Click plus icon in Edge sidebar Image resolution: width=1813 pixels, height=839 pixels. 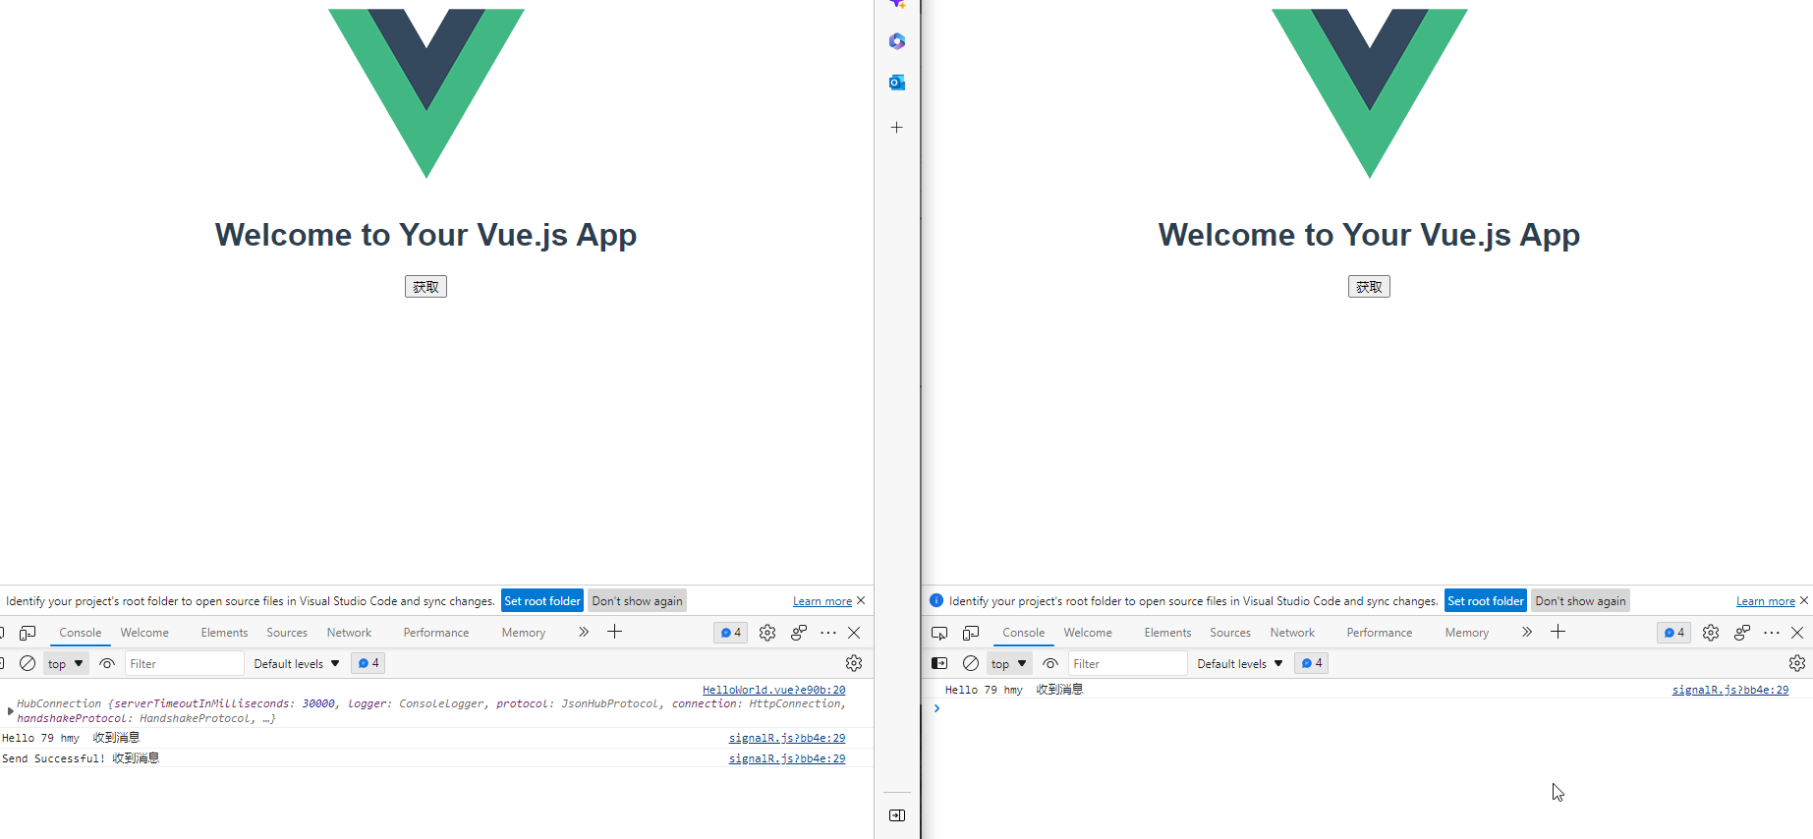896,128
